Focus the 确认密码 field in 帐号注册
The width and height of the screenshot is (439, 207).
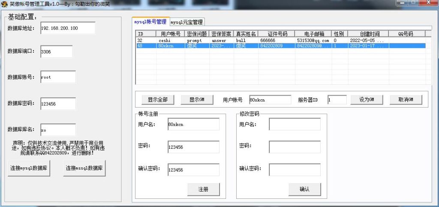[x=193, y=170]
